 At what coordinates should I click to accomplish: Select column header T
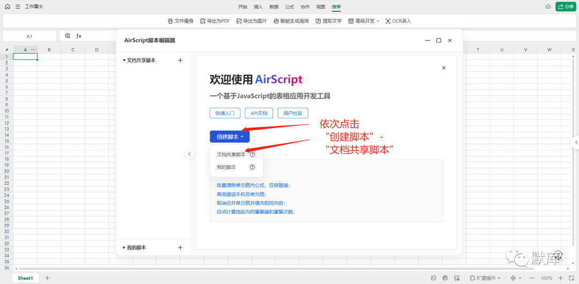pos(478,49)
